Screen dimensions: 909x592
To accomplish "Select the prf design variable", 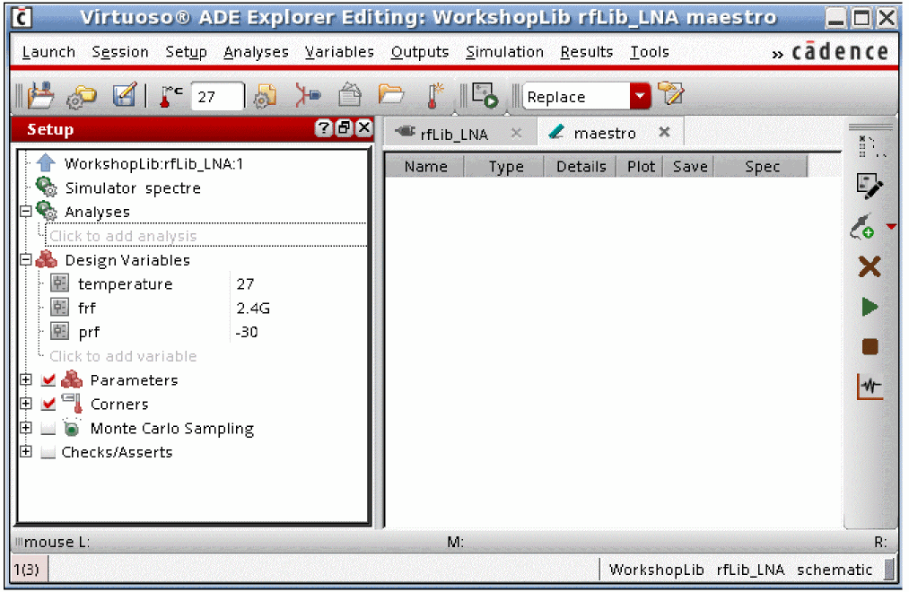I will [x=89, y=333].
